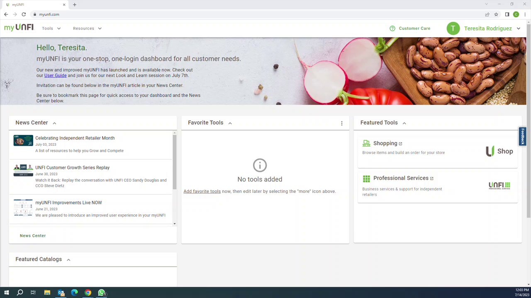Collapse the News Center panel

[x=54, y=123]
